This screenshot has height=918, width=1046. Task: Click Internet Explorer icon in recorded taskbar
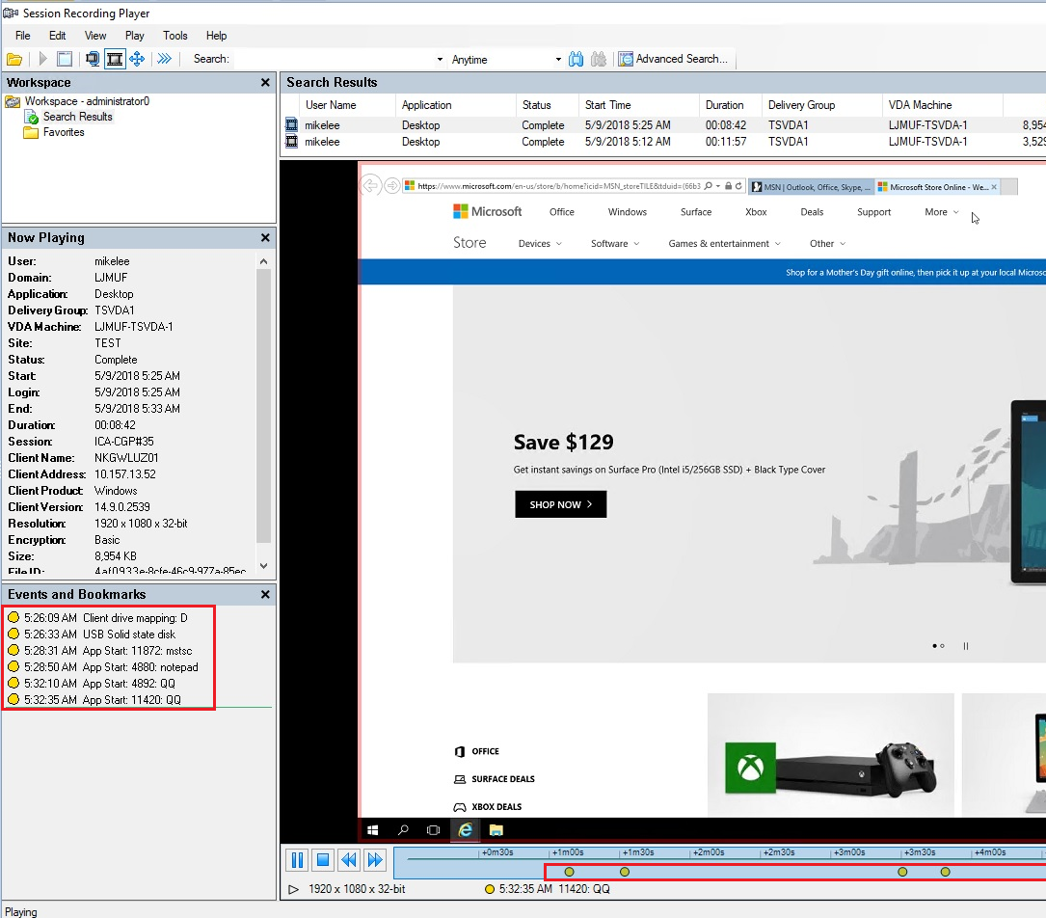click(x=465, y=830)
